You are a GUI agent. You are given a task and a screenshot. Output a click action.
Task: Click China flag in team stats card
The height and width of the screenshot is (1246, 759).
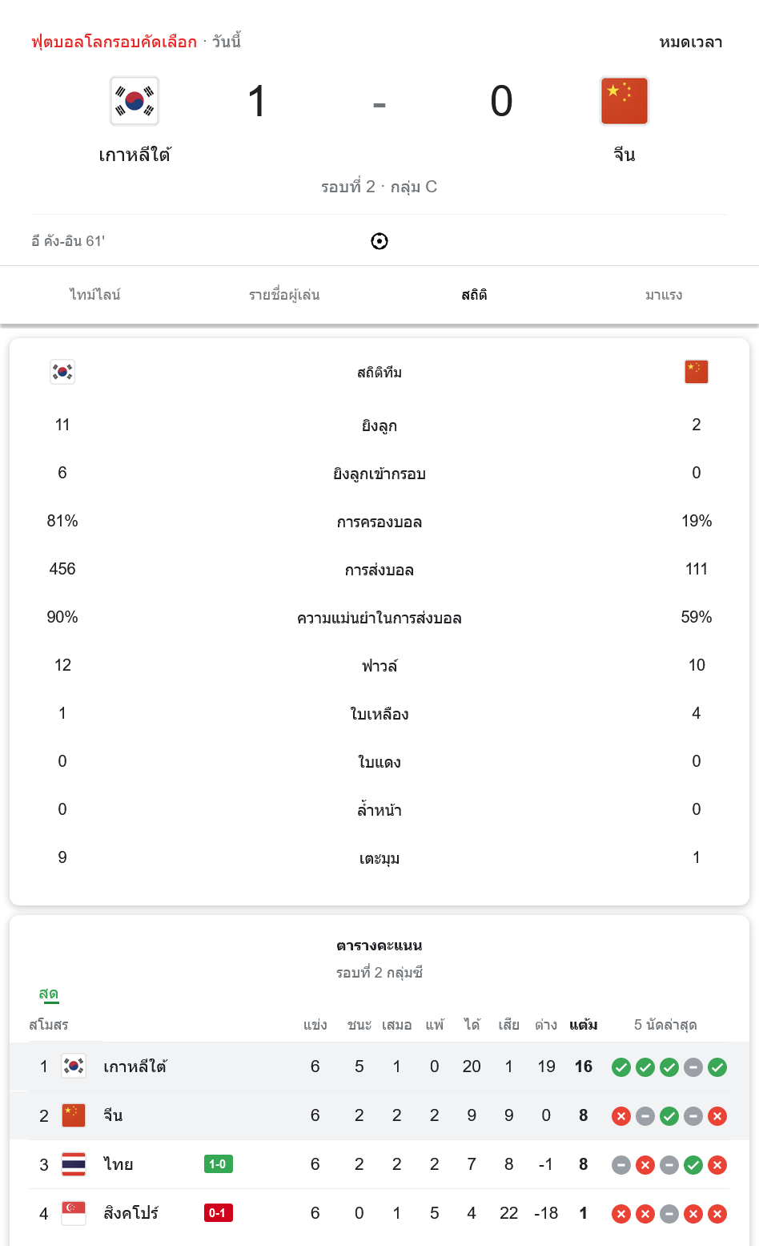tap(696, 372)
